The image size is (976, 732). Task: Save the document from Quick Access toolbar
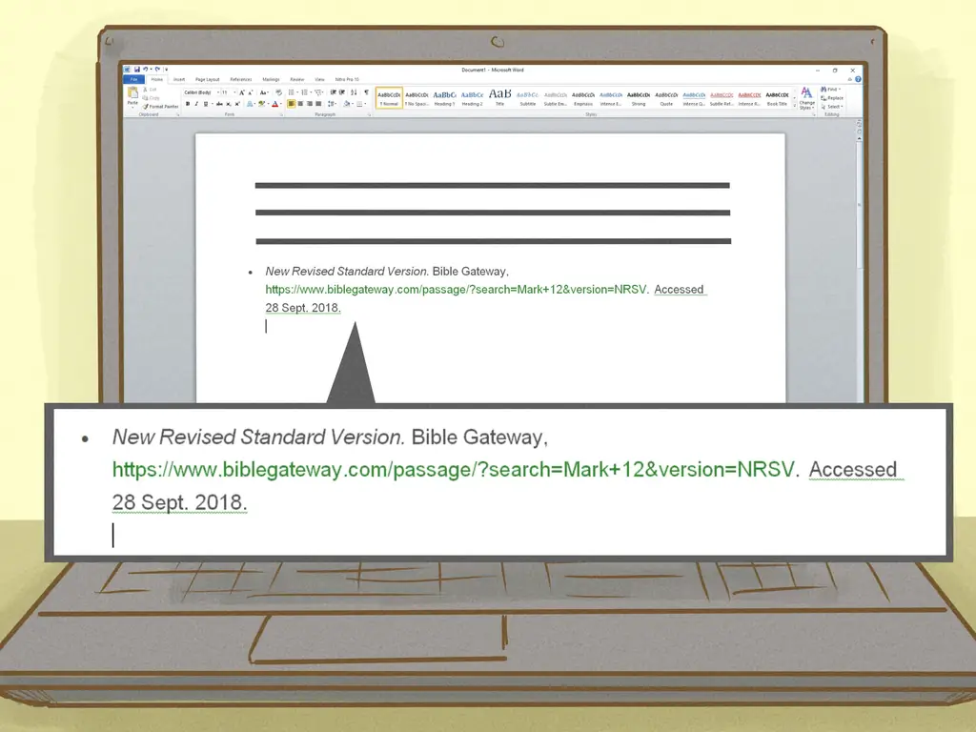137,70
